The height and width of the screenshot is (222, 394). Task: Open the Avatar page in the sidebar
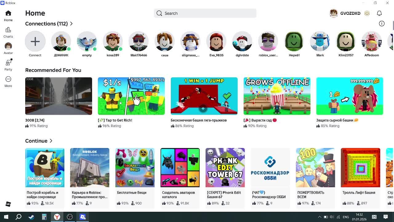[x=8, y=49]
